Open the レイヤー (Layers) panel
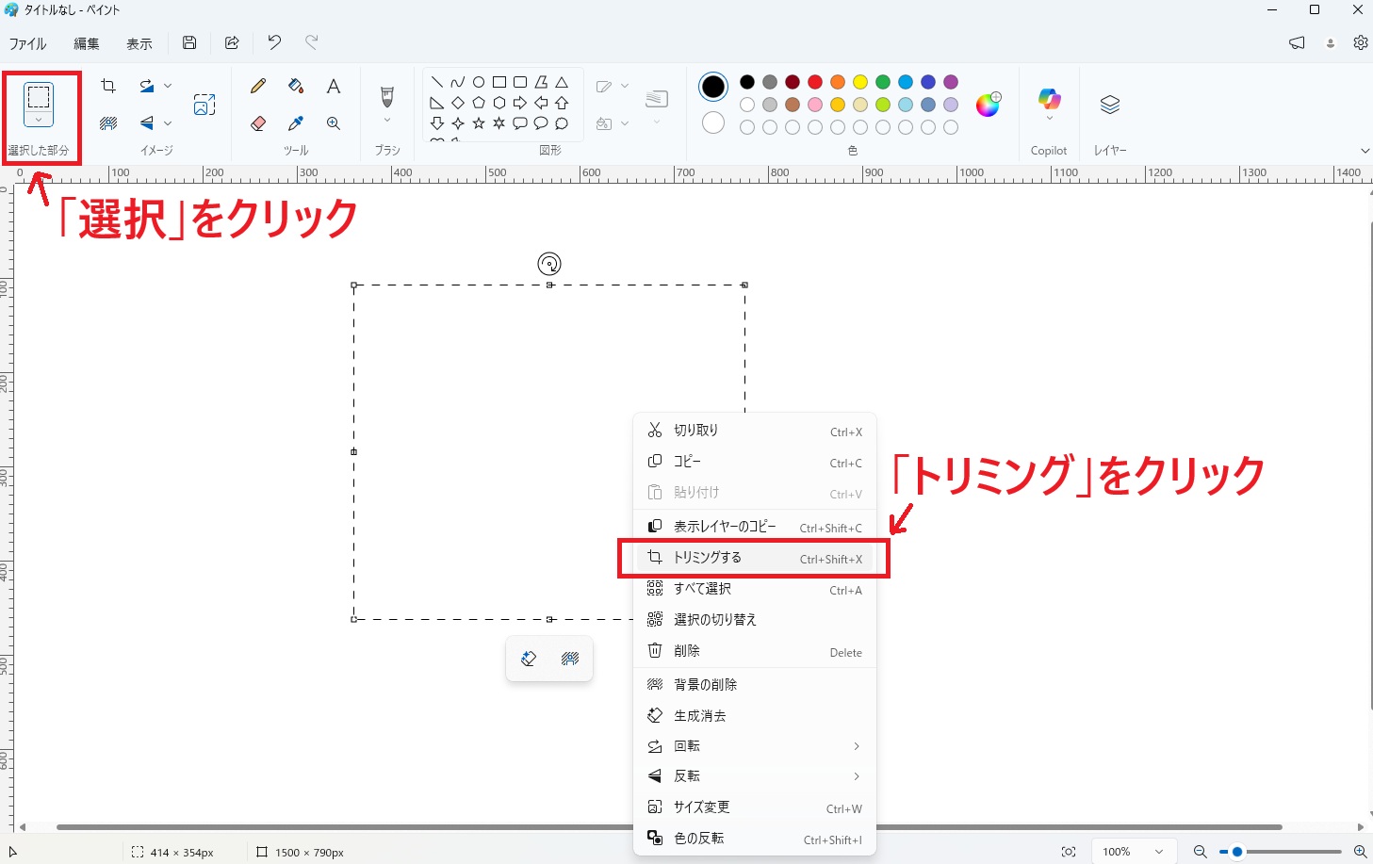1373x864 pixels. (1109, 104)
